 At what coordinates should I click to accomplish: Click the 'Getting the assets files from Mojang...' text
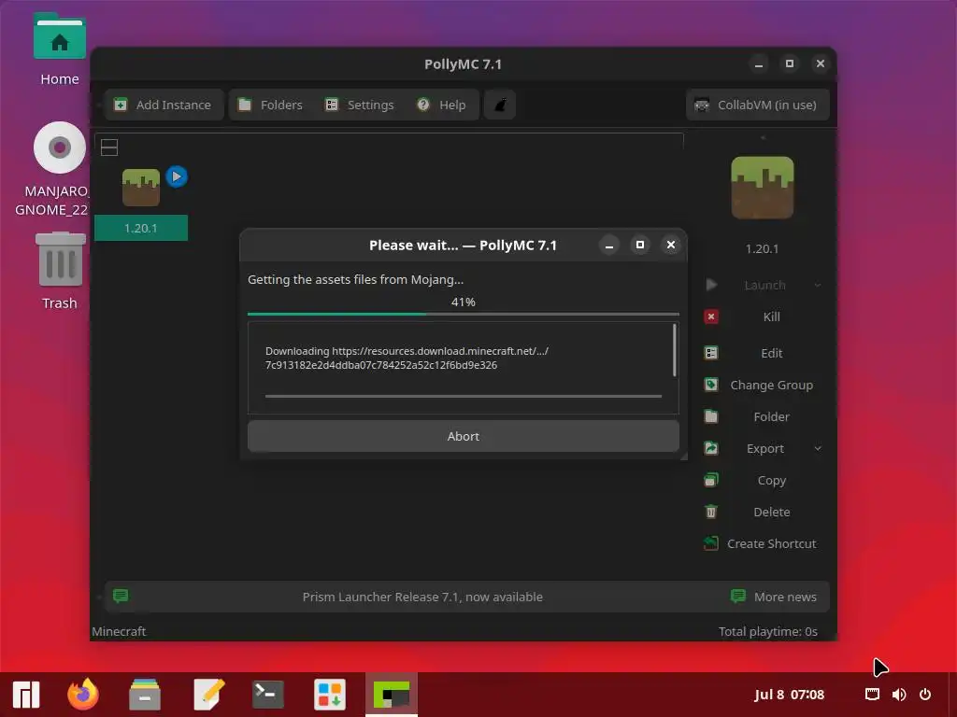355,279
